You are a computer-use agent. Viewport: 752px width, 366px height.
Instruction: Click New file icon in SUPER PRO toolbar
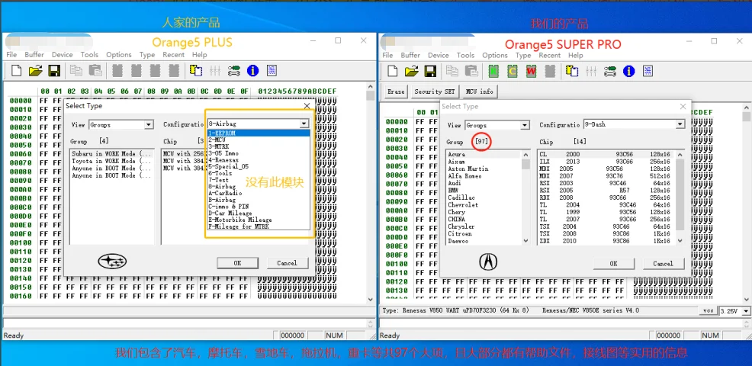point(393,72)
